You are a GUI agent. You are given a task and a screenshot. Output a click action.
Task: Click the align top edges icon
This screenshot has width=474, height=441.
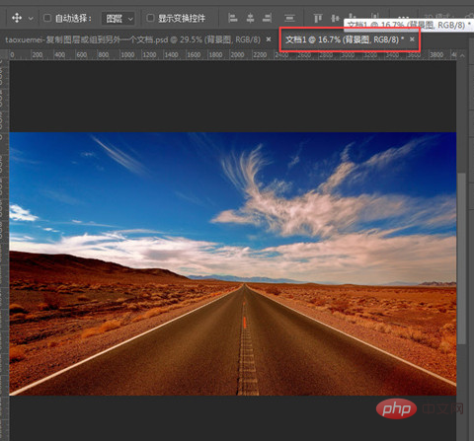click(318, 18)
